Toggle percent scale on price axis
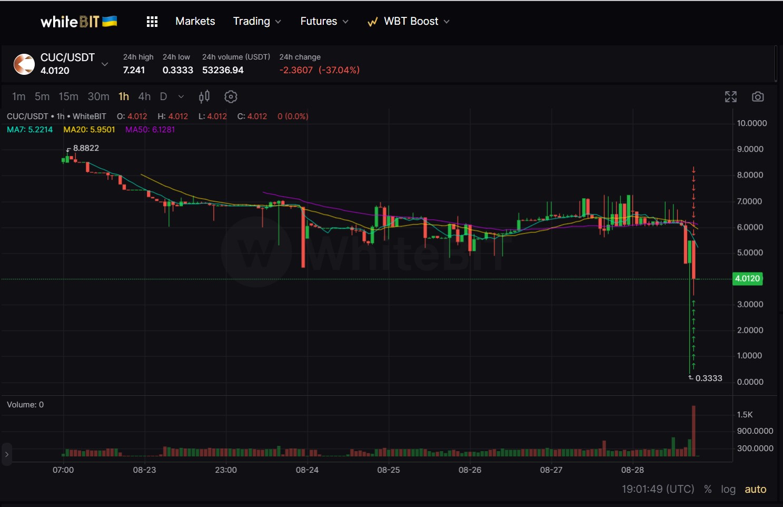The image size is (783, 507). 708,489
